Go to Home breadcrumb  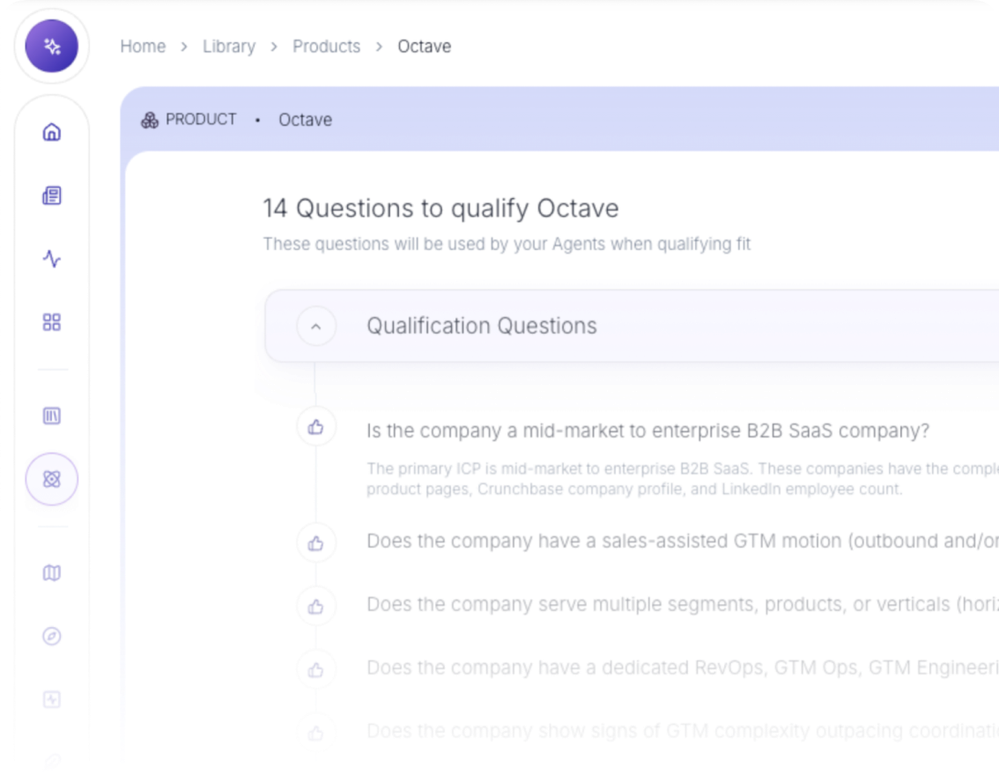(x=143, y=47)
